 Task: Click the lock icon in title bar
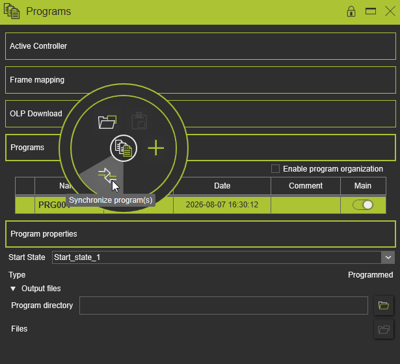351,12
